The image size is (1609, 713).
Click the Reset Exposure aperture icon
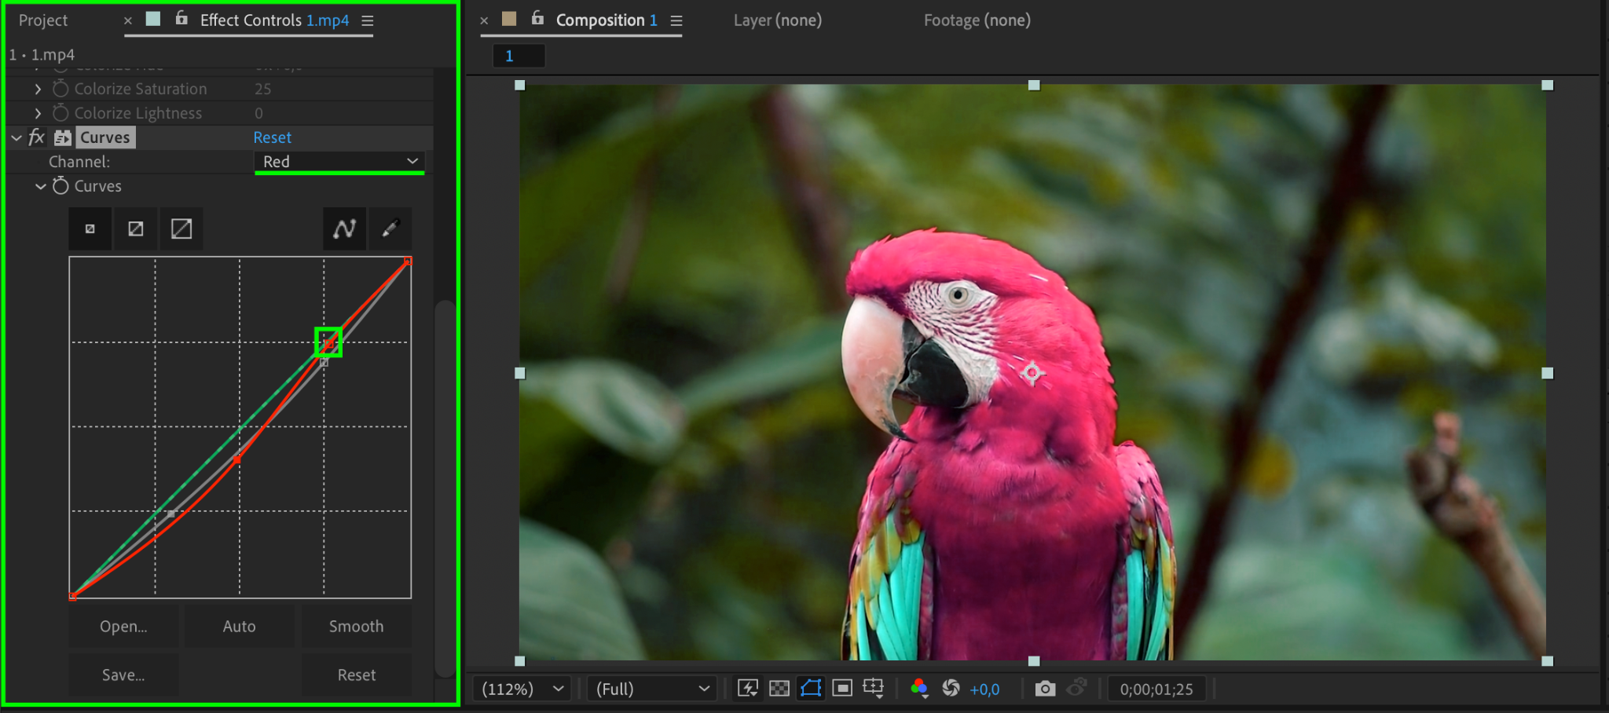pyautogui.click(x=951, y=689)
